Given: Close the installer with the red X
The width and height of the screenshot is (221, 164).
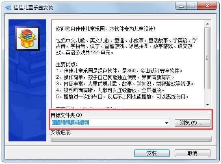Looking at the screenshot, I should pos(207,6).
